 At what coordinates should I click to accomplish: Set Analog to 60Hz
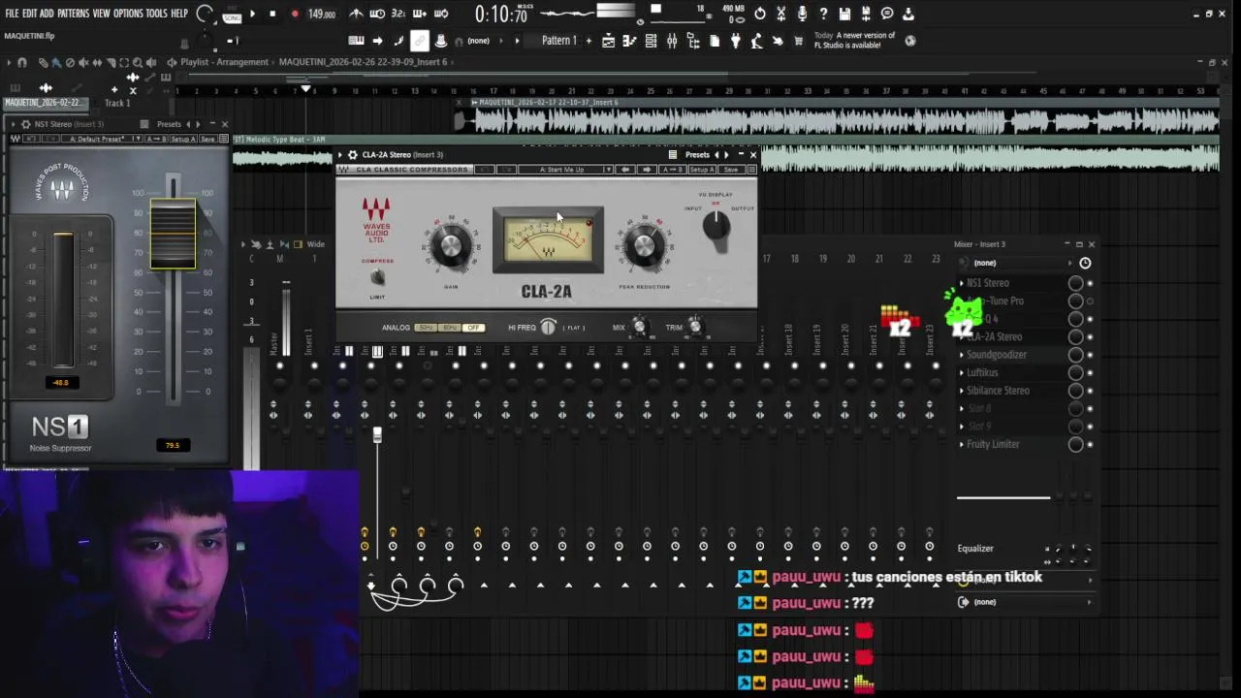pos(449,328)
